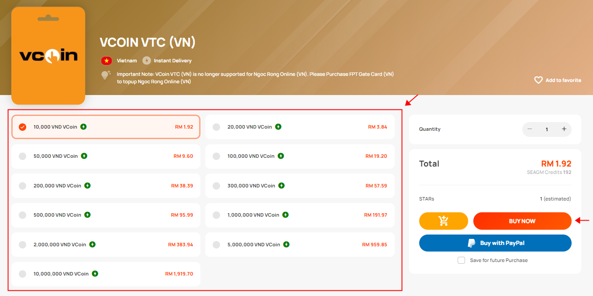
Task: Click instant delivery badge beside 50,000 VND VCoin
Action: pyautogui.click(x=84, y=156)
